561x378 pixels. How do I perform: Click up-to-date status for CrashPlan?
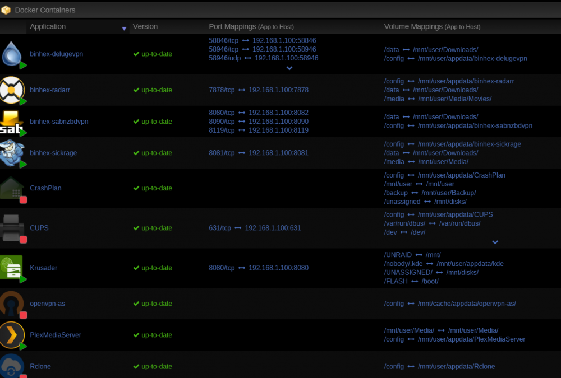[x=157, y=188]
